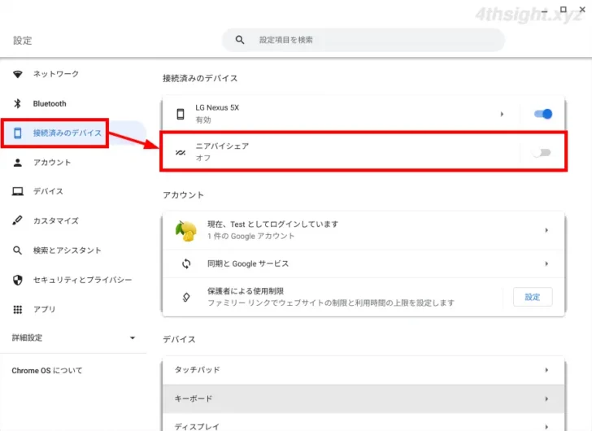
Task: Select デバイス in the sidebar
Action: pyautogui.click(x=48, y=192)
